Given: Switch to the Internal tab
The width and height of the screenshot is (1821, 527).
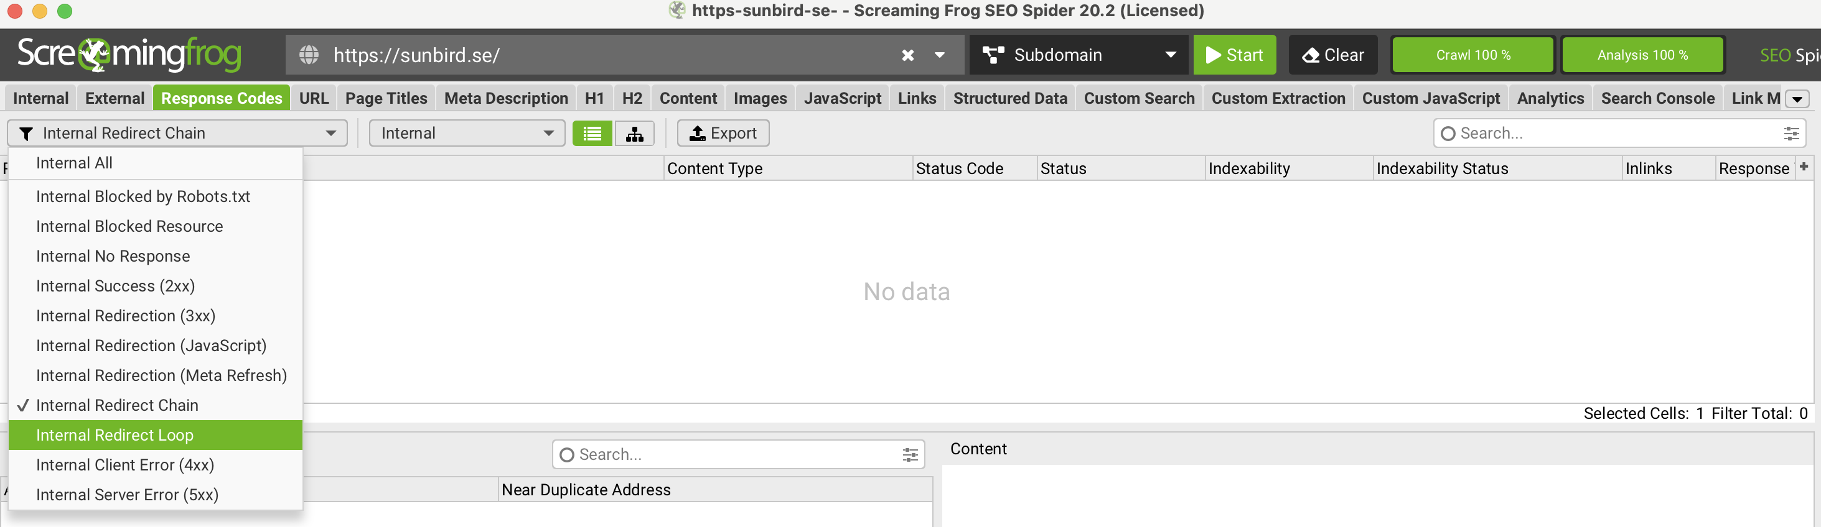Looking at the screenshot, I should (x=41, y=98).
